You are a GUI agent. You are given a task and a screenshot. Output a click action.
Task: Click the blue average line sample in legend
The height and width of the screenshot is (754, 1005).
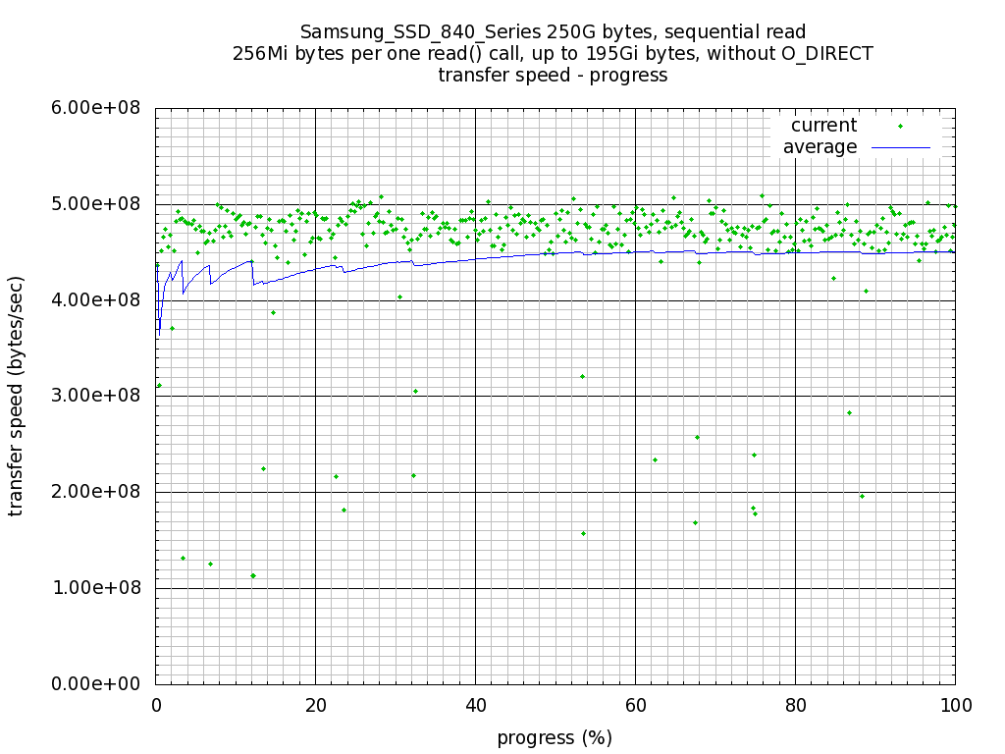[x=899, y=147]
